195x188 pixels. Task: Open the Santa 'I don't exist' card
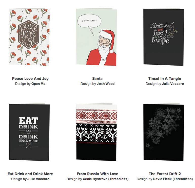pyautogui.click(x=96, y=37)
